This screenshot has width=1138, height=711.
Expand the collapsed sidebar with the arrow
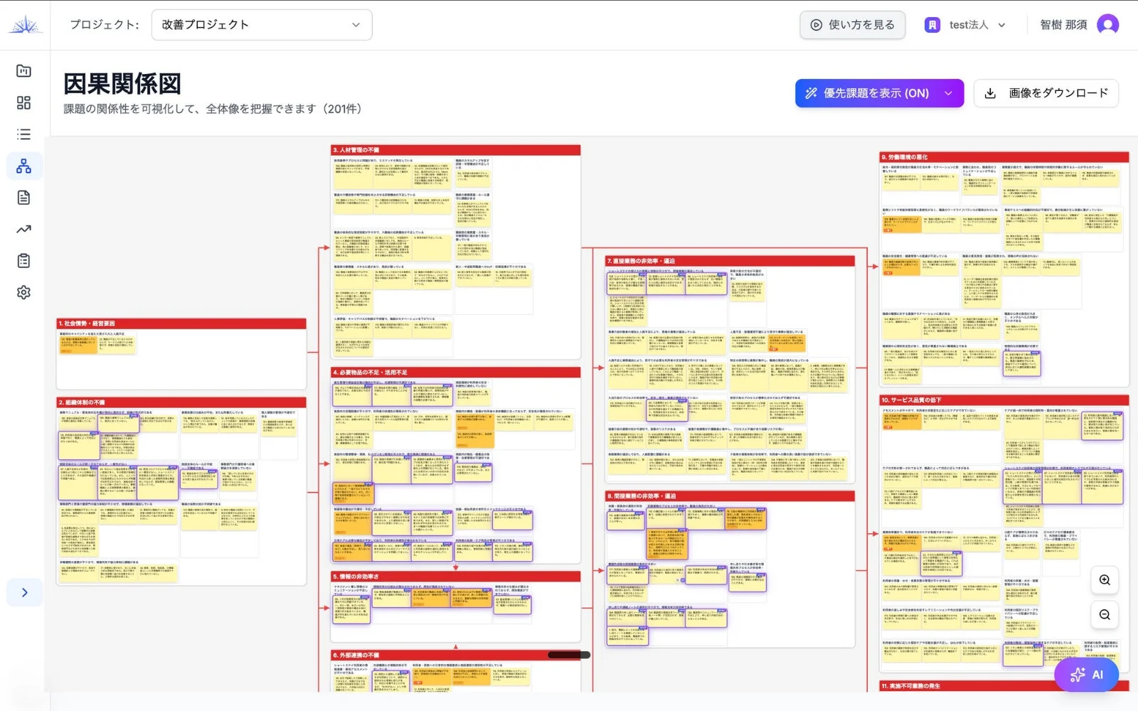24,592
